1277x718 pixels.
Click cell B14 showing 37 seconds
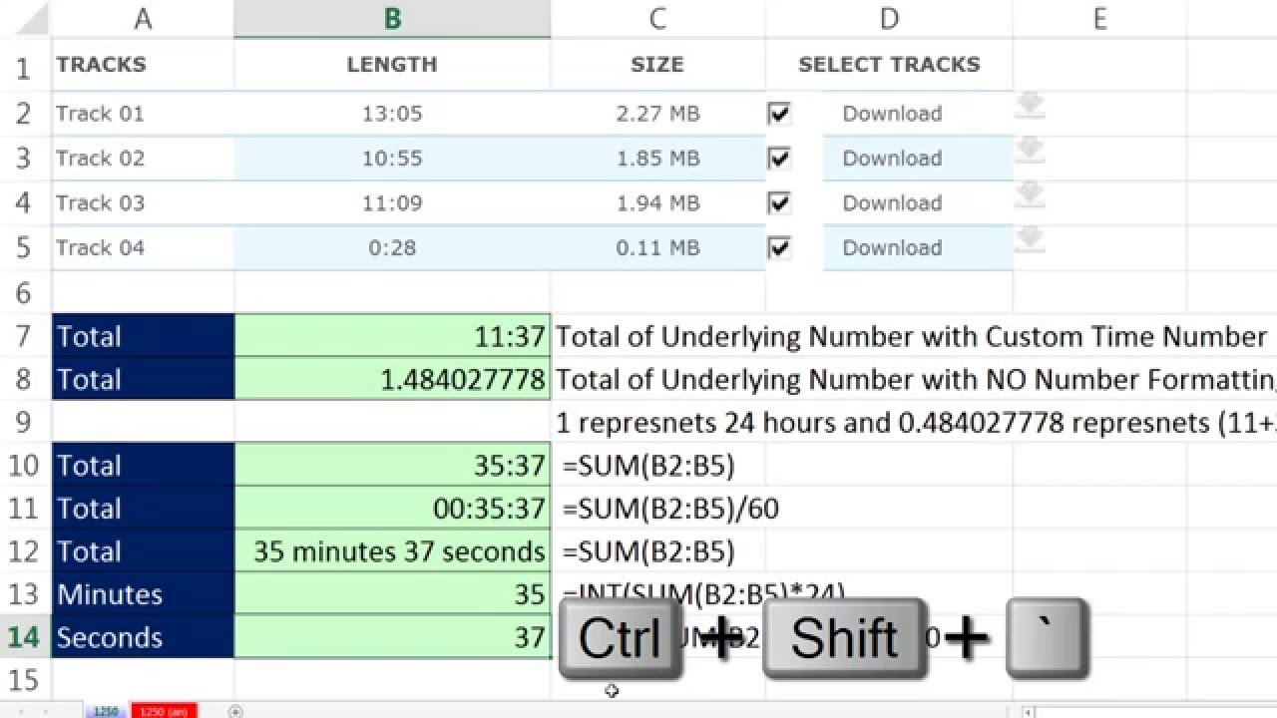click(x=392, y=637)
